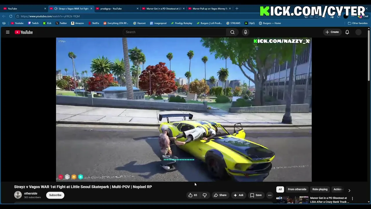Open Everything GTA RP bookmark
Viewport: 371px width, 209px height.
116,23
